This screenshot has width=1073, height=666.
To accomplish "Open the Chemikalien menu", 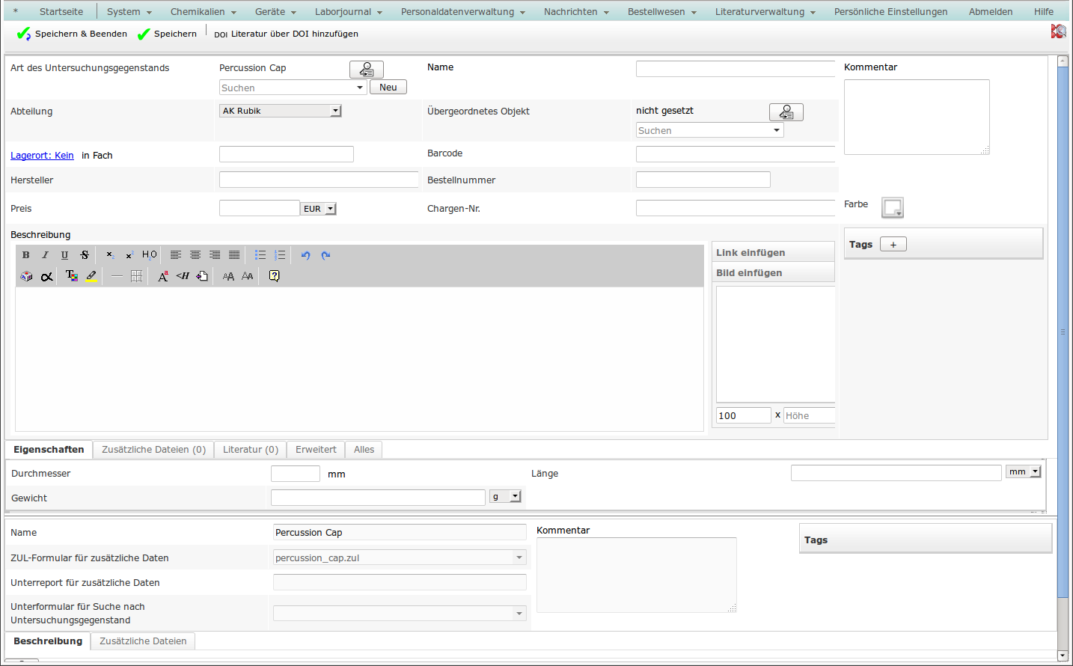I will pos(203,12).
